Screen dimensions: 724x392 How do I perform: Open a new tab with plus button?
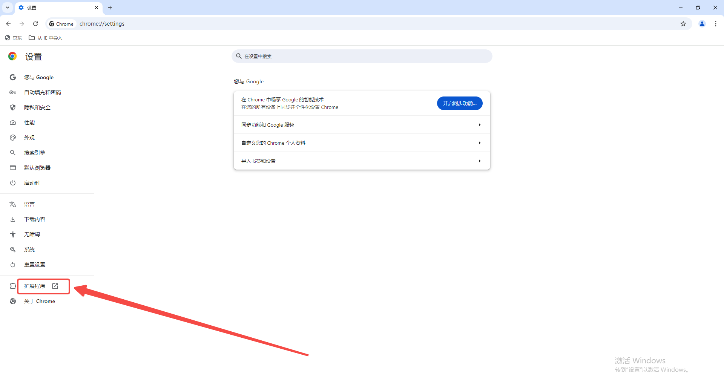point(110,8)
